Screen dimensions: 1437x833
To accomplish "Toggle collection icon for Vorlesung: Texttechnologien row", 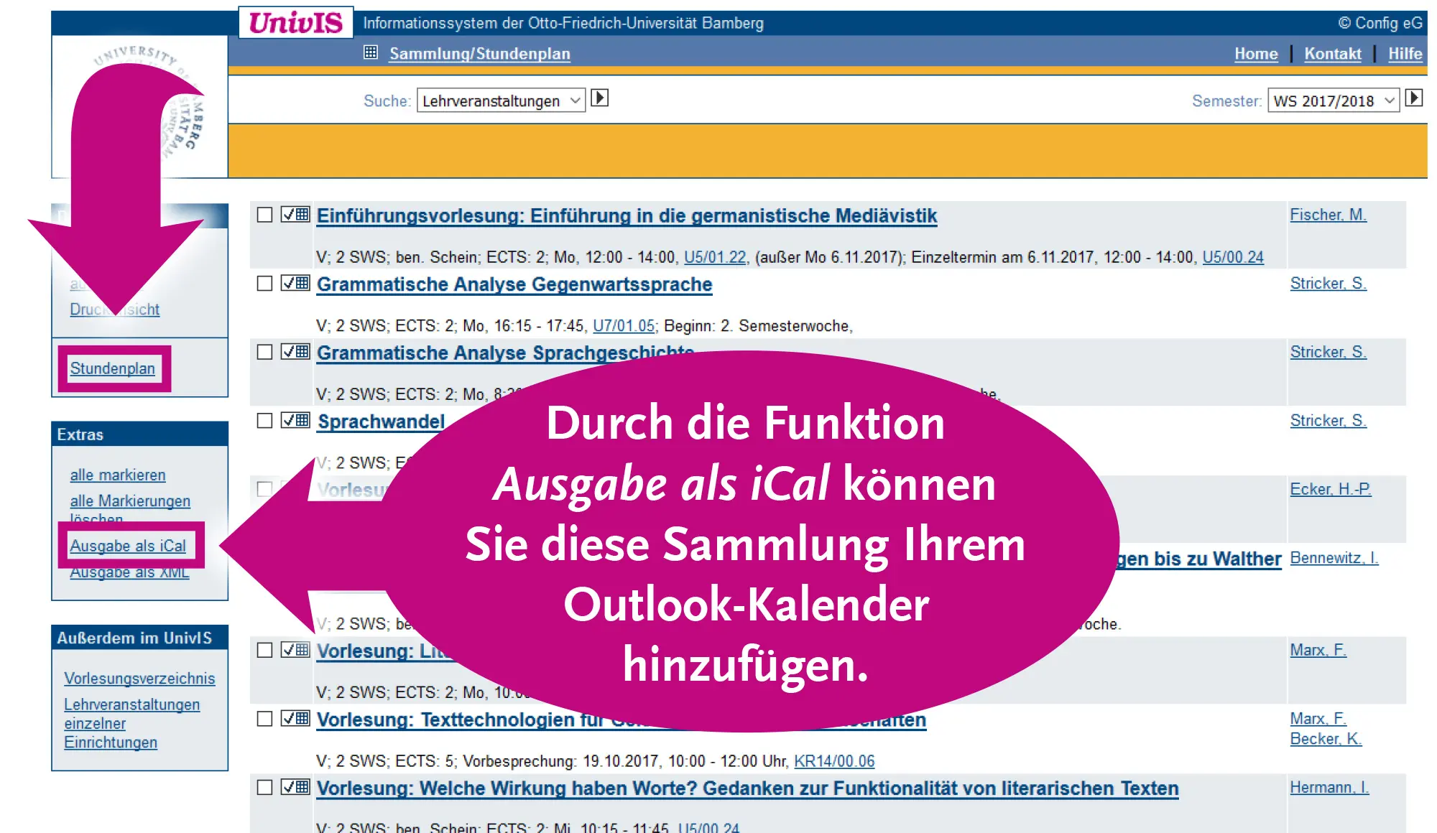I will click(295, 718).
